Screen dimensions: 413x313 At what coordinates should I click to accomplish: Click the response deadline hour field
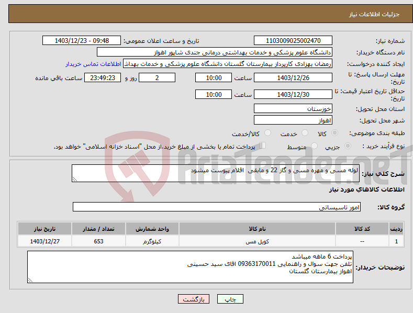214,77
